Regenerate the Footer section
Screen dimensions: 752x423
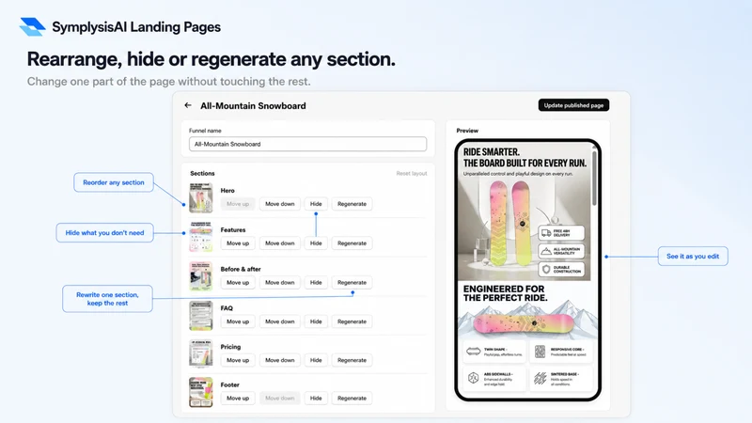pyautogui.click(x=352, y=398)
